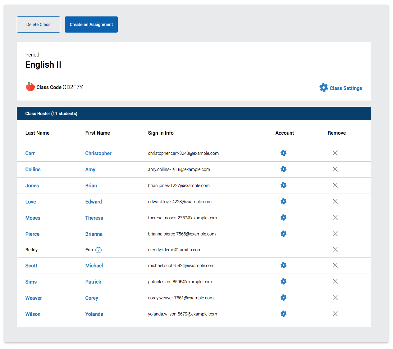Open account settings for Brian Jones

coord(283,185)
